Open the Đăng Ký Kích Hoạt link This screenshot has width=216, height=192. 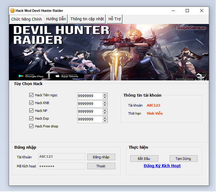tap(162, 166)
